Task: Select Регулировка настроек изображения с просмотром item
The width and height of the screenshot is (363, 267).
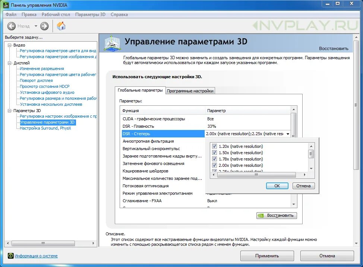Action: (58, 116)
